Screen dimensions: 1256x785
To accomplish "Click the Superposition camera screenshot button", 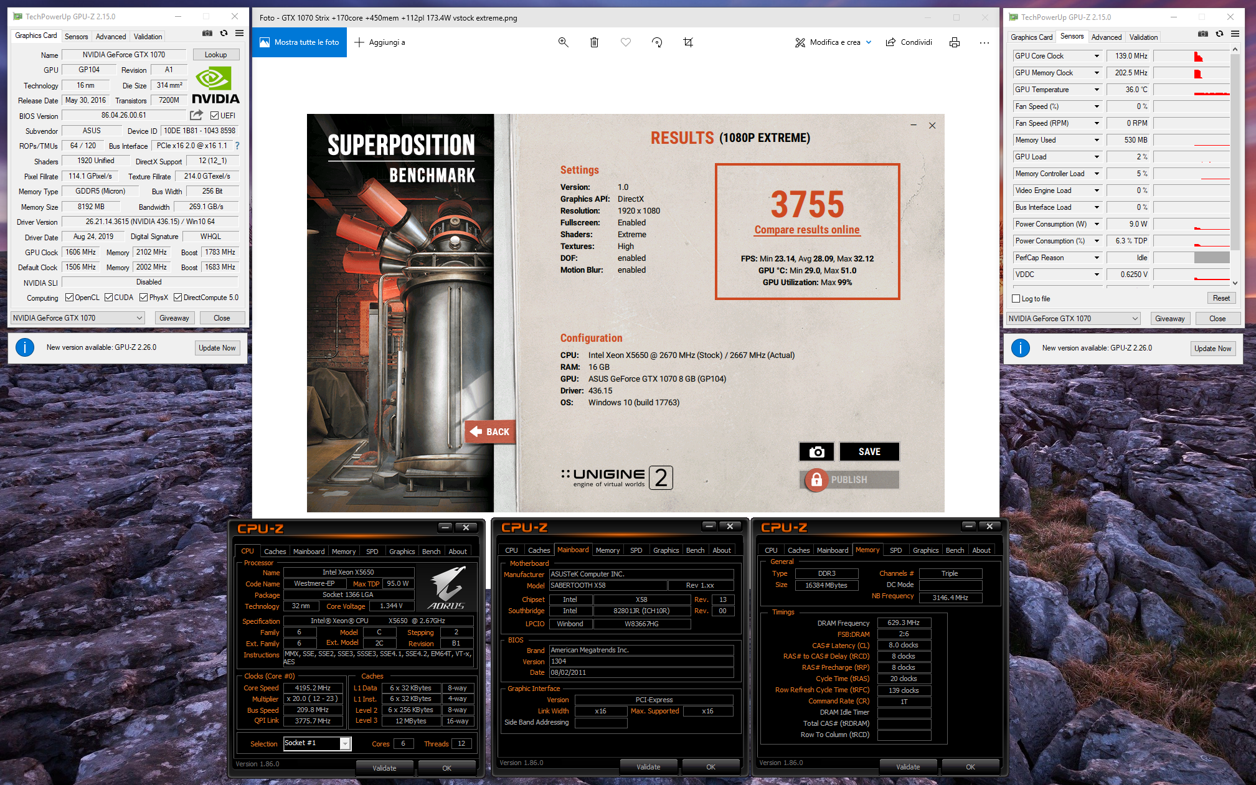I will click(x=816, y=452).
